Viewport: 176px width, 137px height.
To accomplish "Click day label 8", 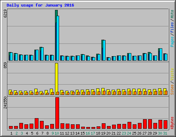I will (47, 133).
